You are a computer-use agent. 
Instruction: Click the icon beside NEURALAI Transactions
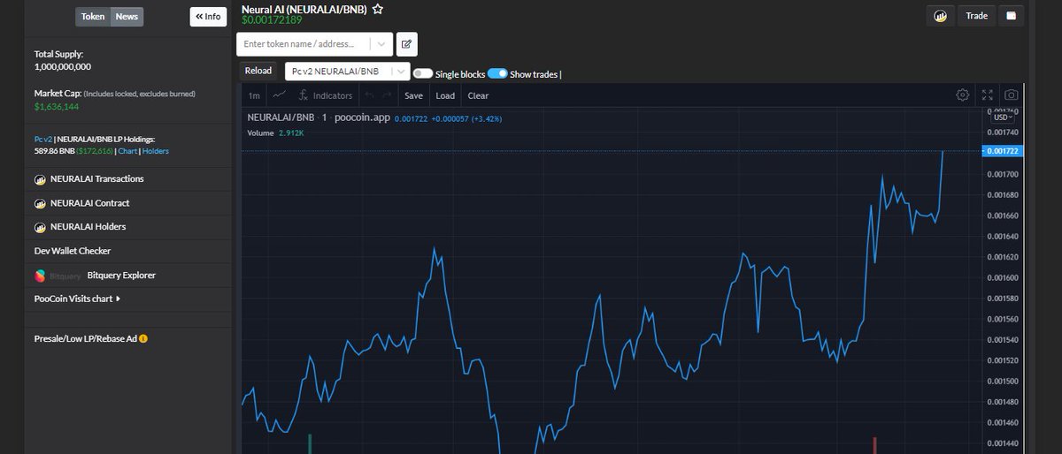click(40, 179)
